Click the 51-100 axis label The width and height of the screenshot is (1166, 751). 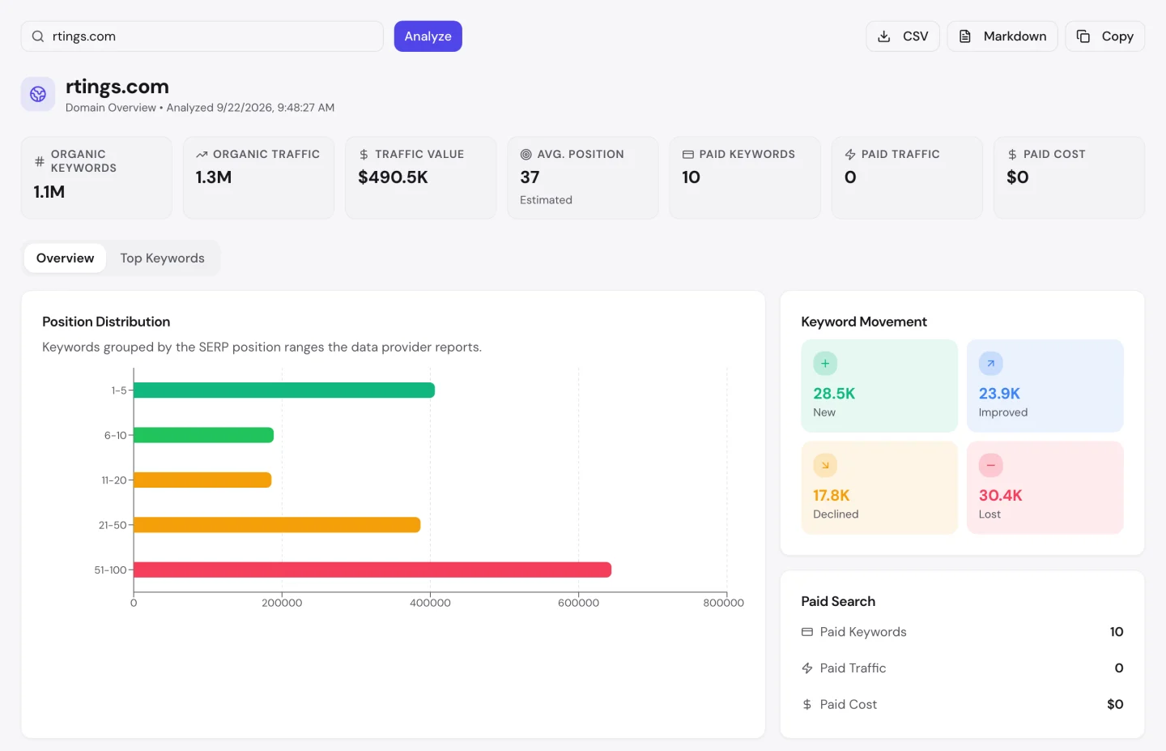pos(110,570)
